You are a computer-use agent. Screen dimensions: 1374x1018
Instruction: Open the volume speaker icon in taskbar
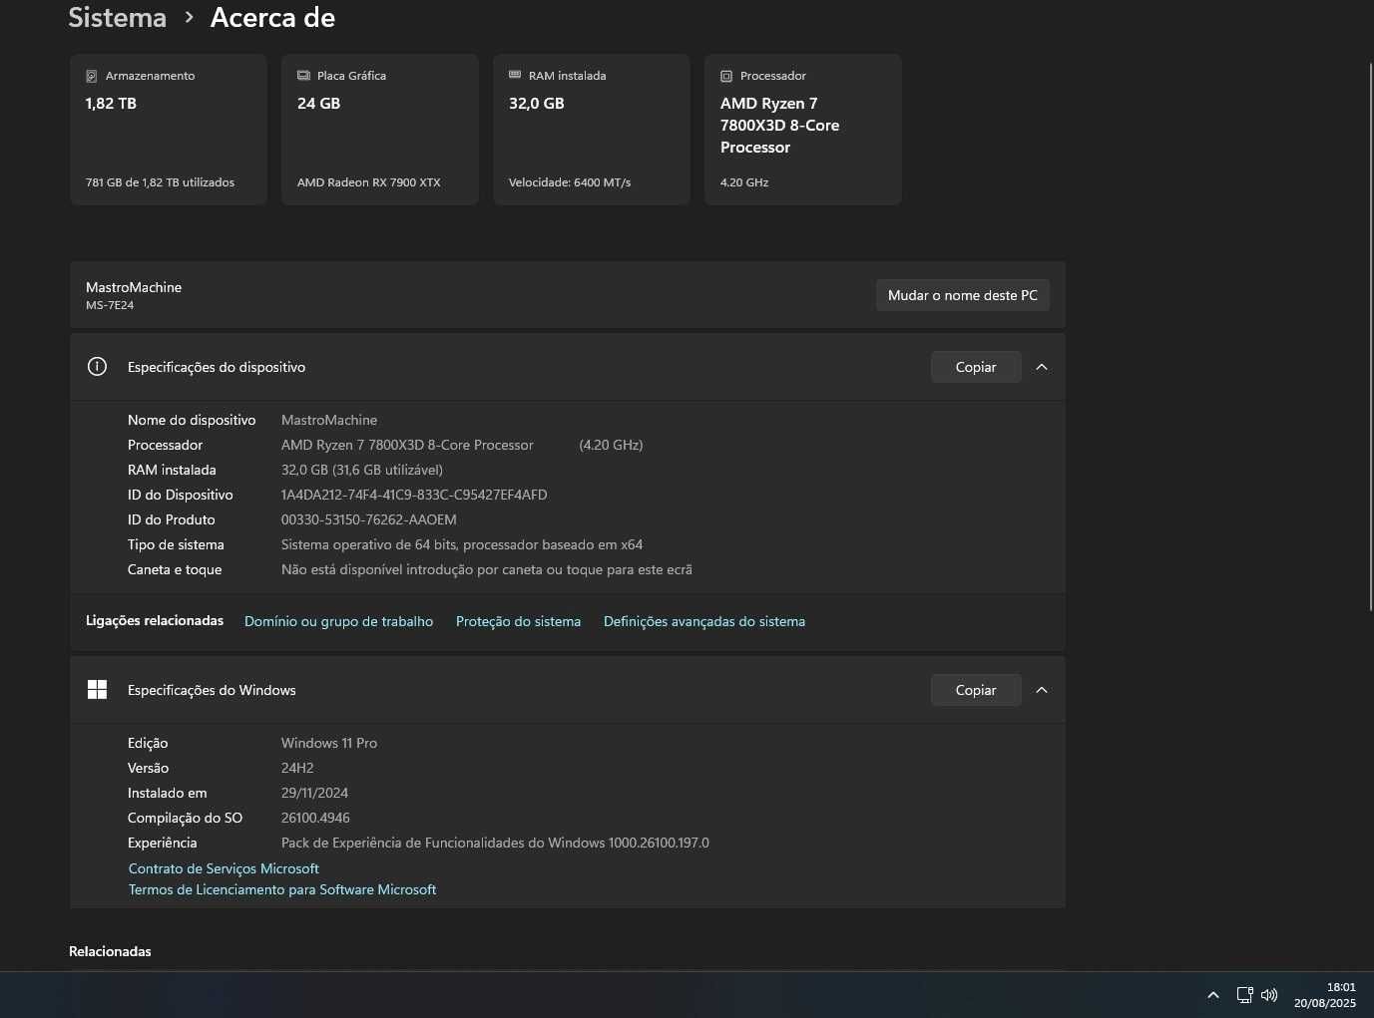click(x=1269, y=995)
